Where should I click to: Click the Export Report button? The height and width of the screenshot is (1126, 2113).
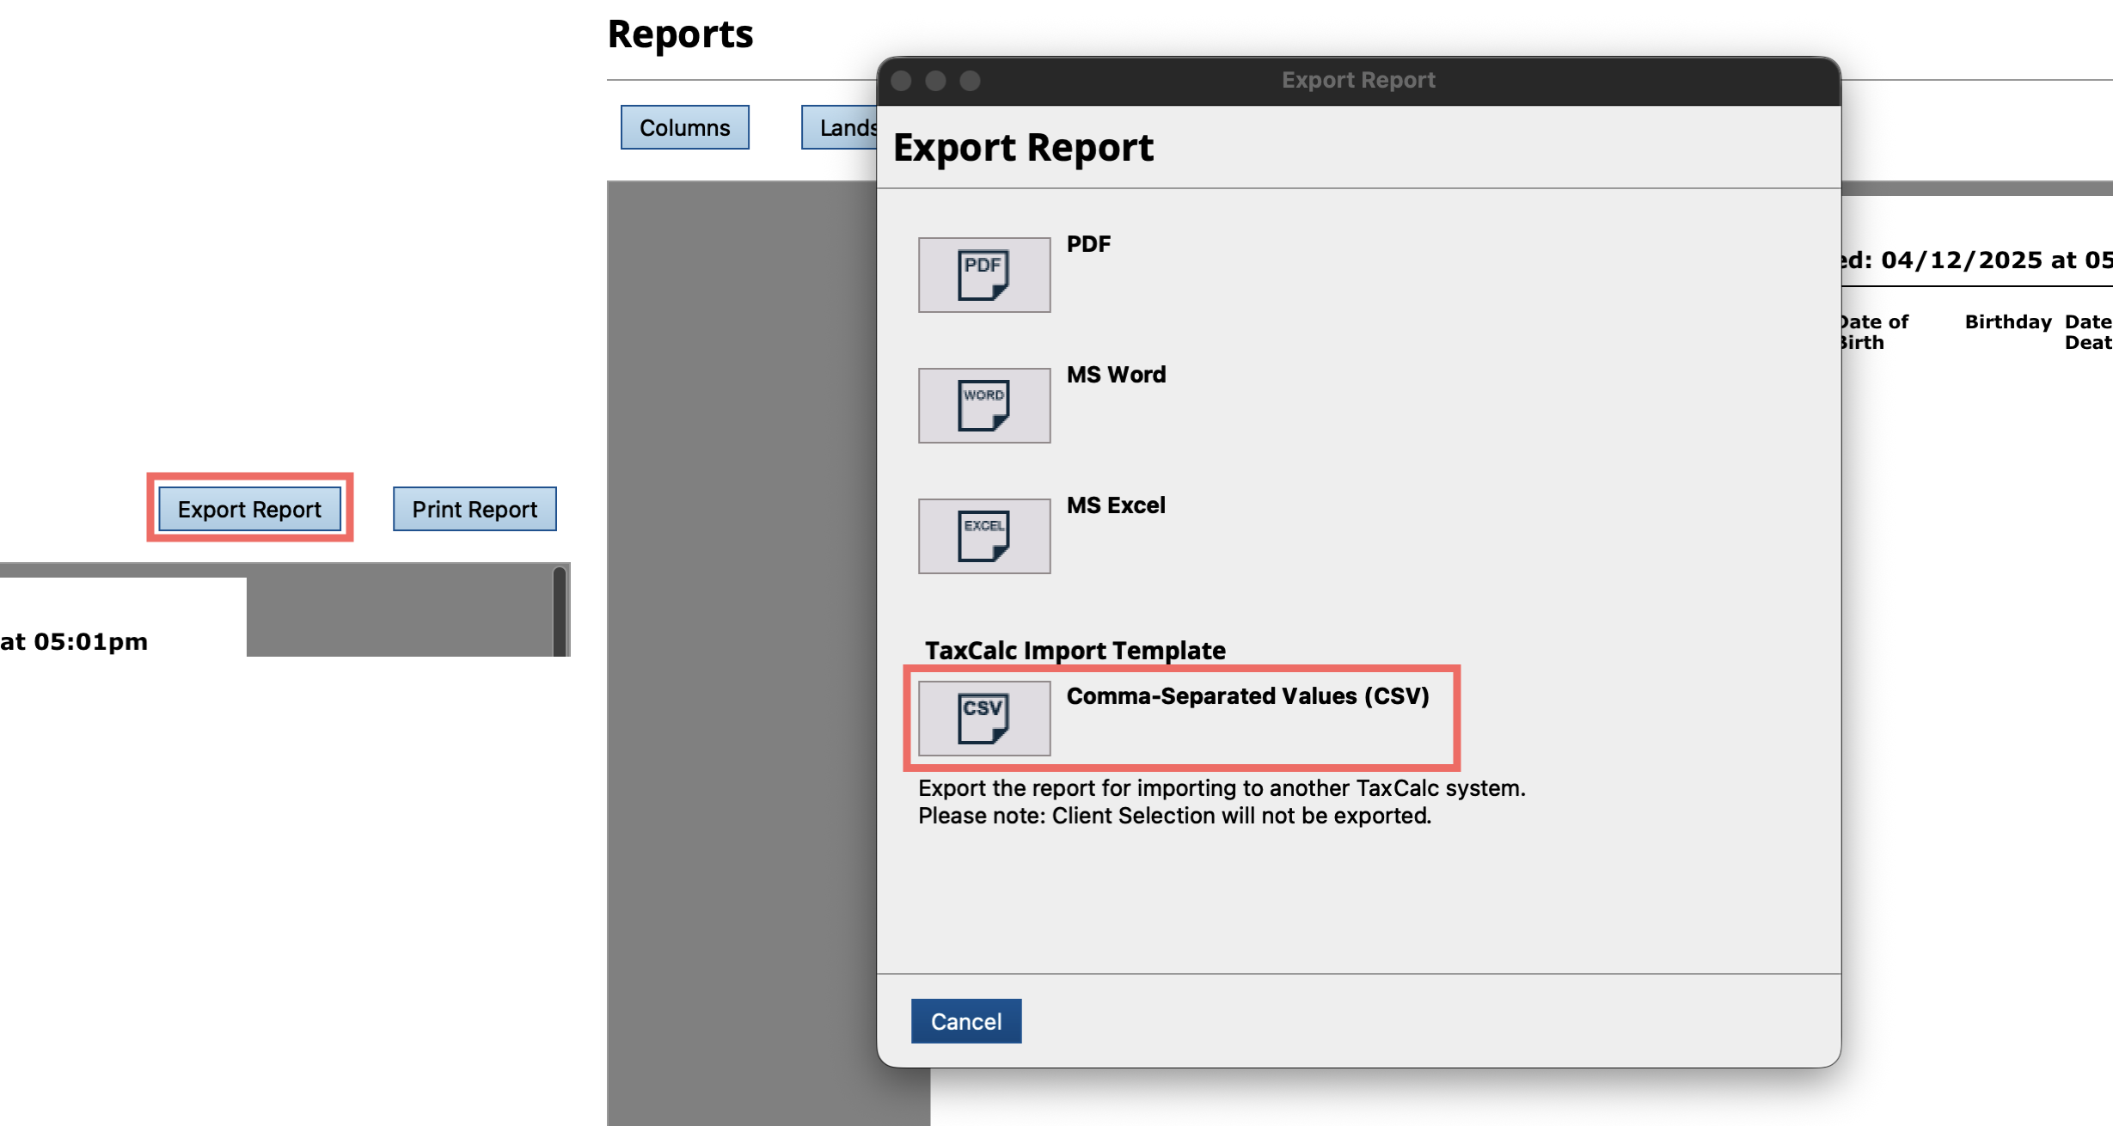pos(249,509)
